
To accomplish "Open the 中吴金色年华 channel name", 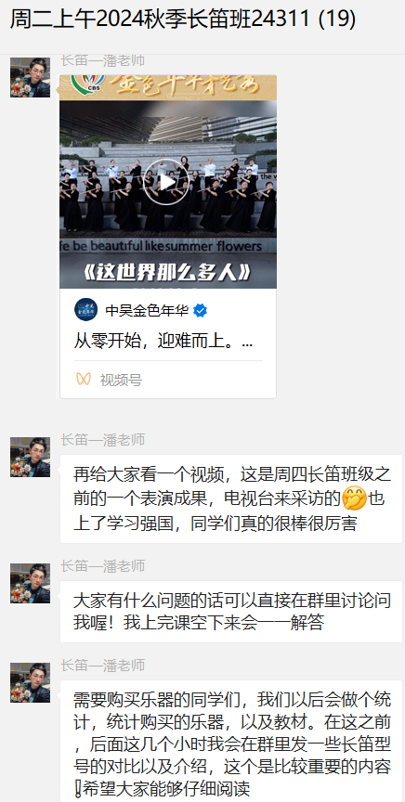I will (x=148, y=310).
